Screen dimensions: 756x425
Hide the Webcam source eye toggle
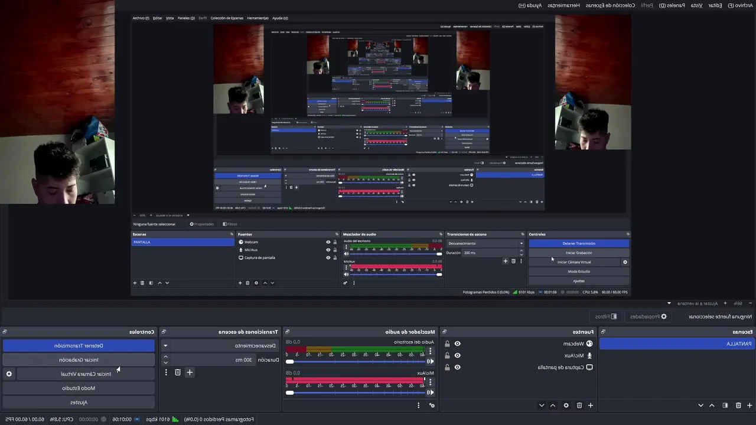click(457, 344)
